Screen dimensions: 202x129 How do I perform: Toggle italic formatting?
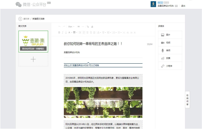coord(62,32)
